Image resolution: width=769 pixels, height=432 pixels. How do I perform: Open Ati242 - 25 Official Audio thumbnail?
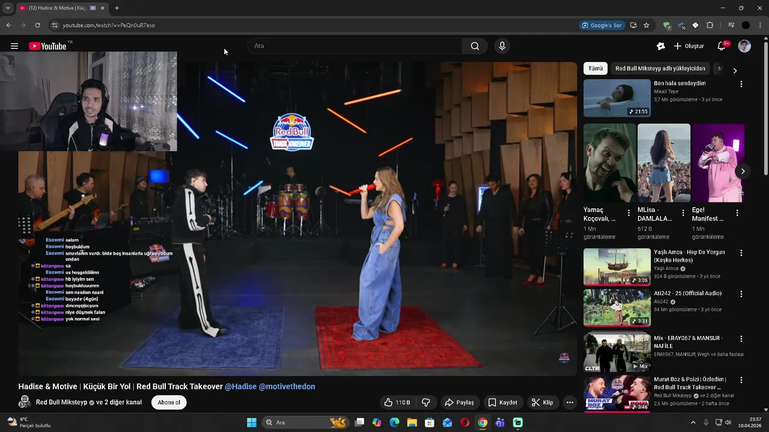point(617,308)
